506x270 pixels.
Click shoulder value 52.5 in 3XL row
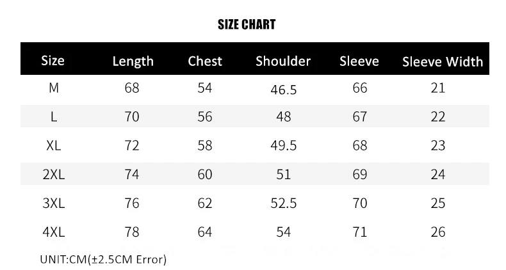(x=284, y=203)
